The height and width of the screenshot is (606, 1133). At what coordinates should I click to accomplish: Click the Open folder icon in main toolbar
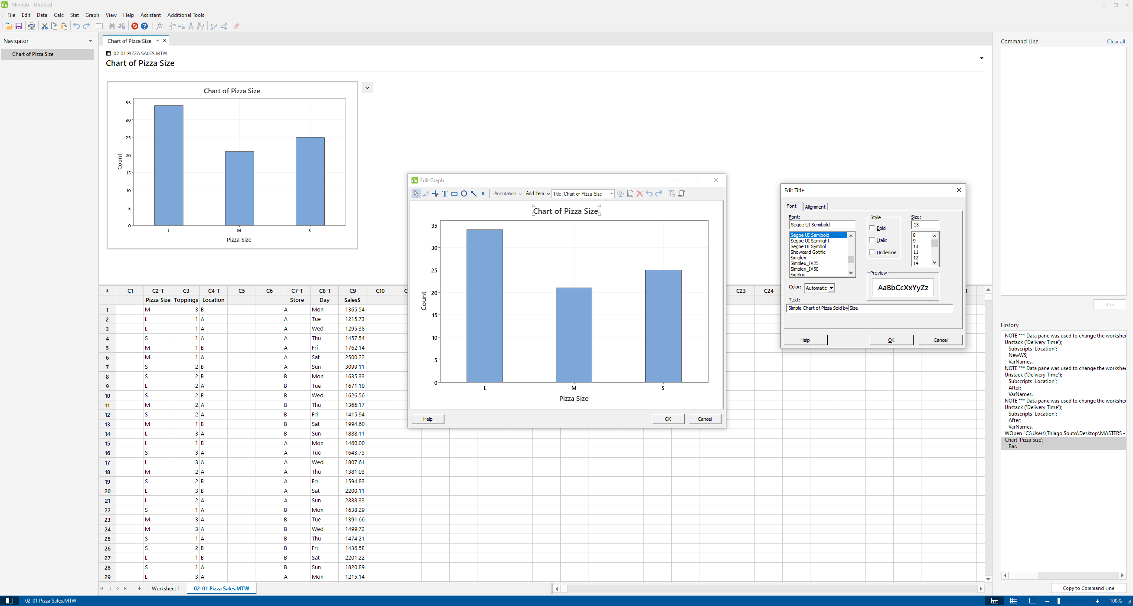(x=8, y=26)
